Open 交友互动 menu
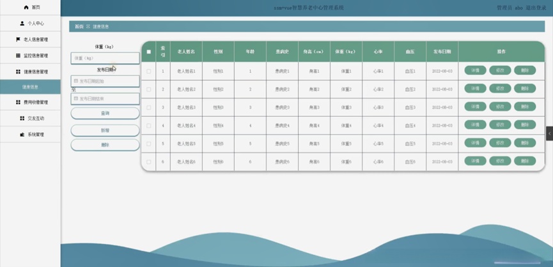The image size is (553, 267). click(x=30, y=118)
